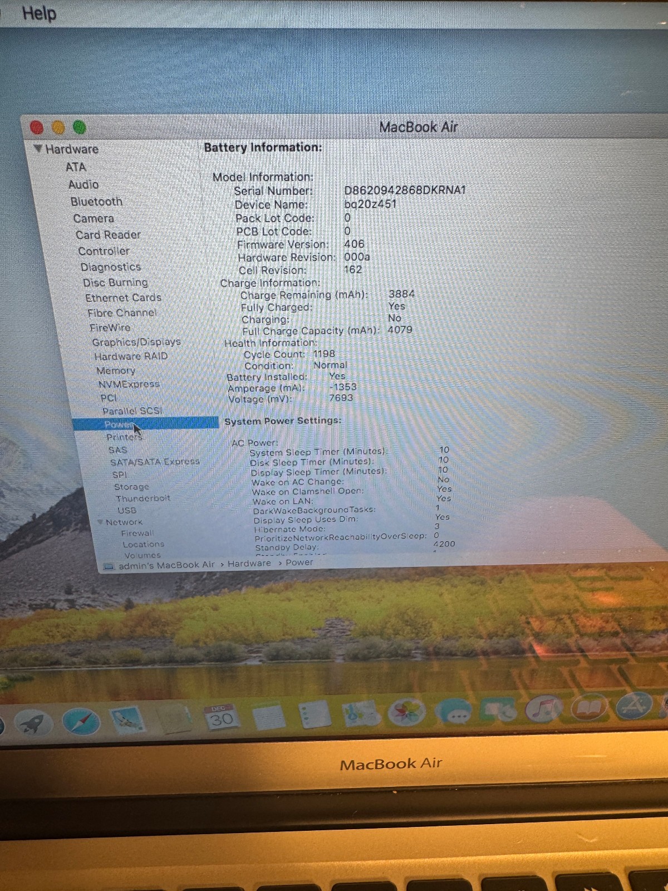Viewport: 668px width, 891px height.
Task: Open Maps from the dock
Action: tap(361, 714)
